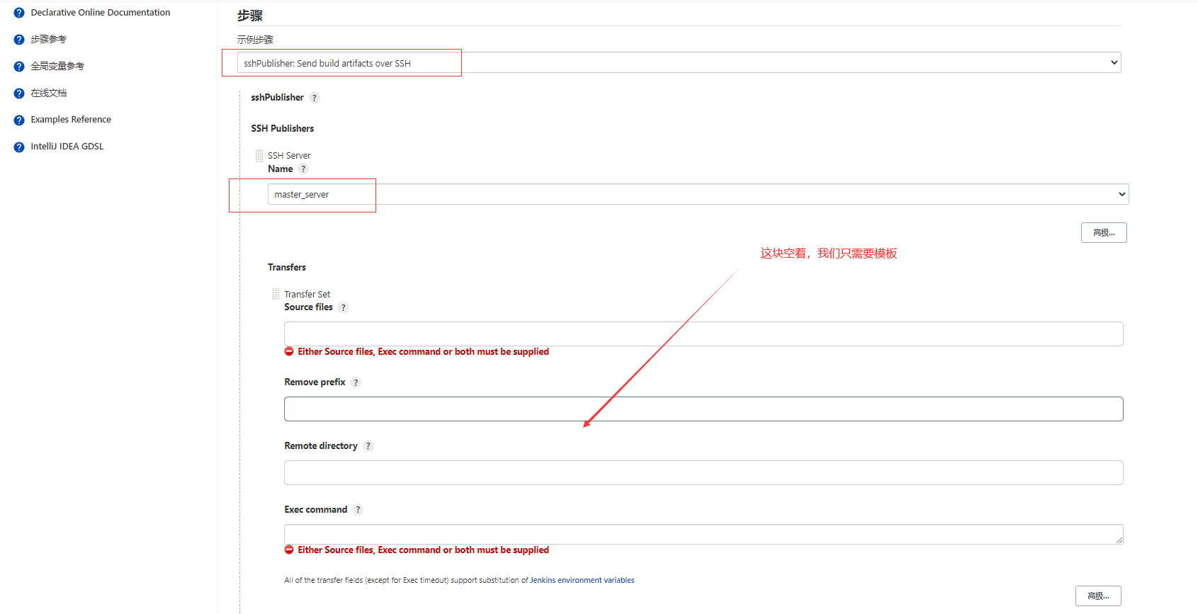Click the 'Transfers' section heading
This screenshot has width=1198, height=614.
coord(287,267)
